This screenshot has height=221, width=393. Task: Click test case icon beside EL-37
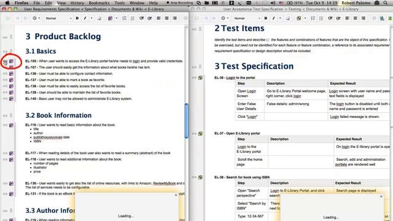pyautogui.click(x=200, y=134)
